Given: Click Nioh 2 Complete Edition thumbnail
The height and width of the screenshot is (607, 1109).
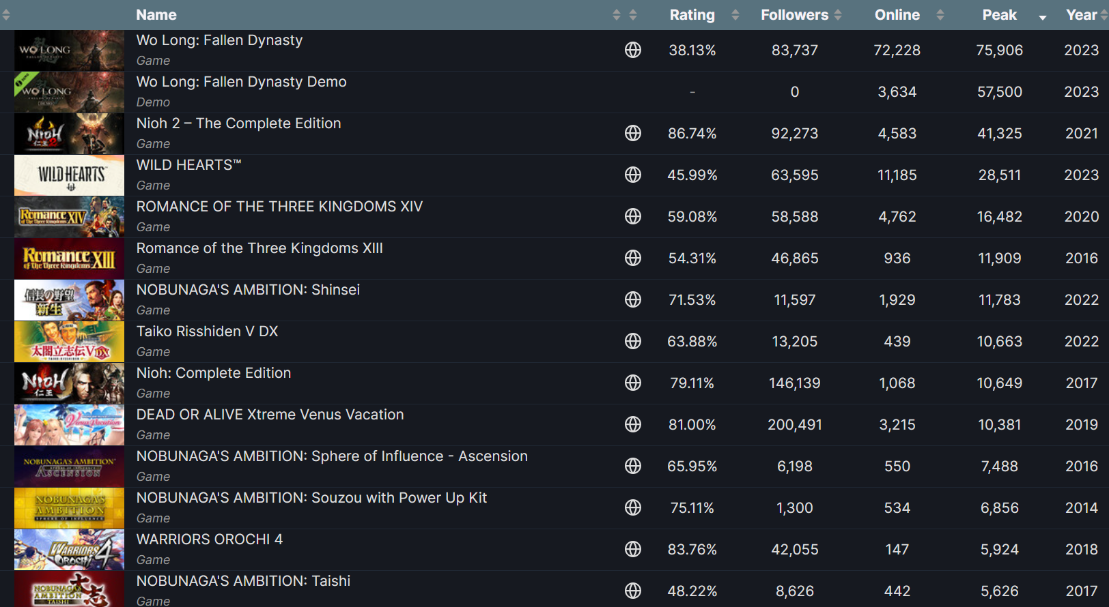Looking at the screenshot, I should pos(69,134).
